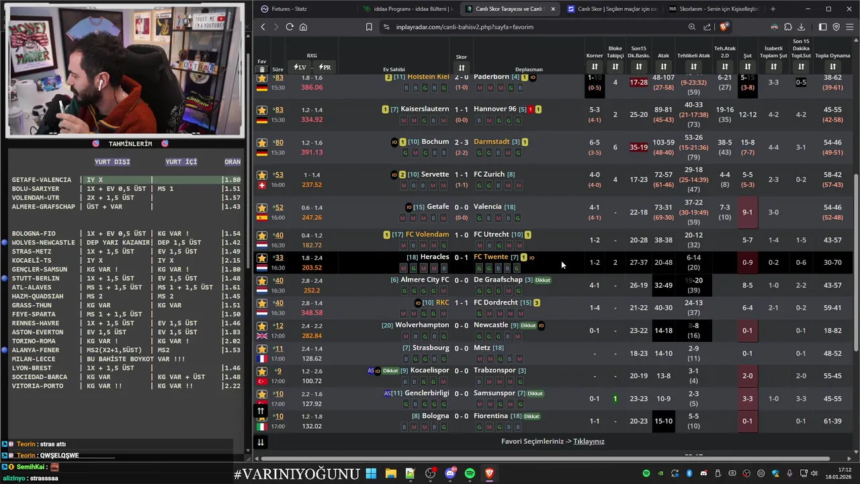Open the Holstein Kiel team link
Image resolution: width=860 pixels, height=484 pixels.
coord(428,77)
